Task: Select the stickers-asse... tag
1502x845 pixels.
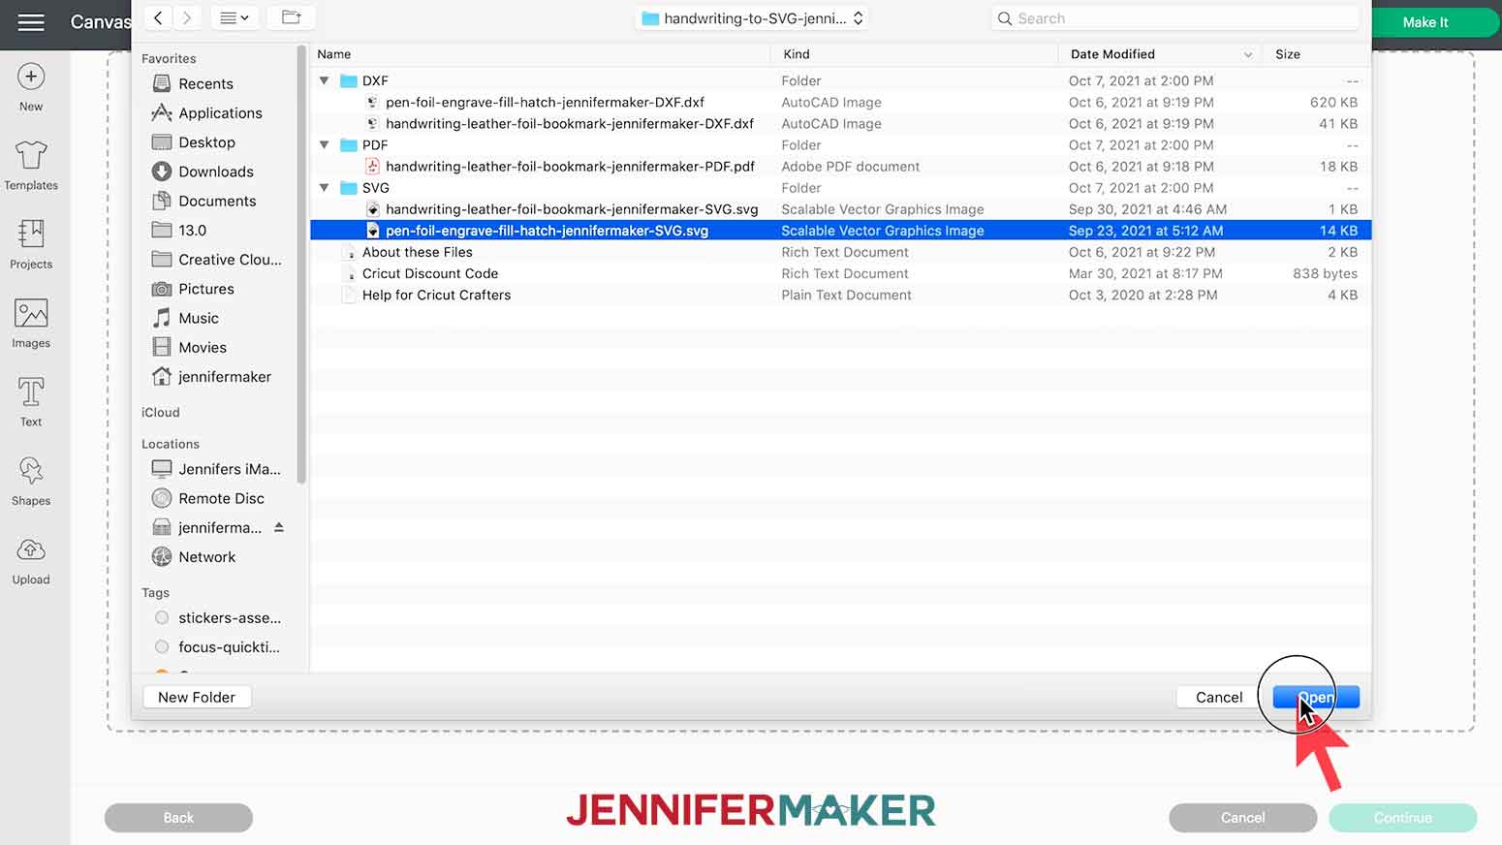Action: click(x=217, y=618)
